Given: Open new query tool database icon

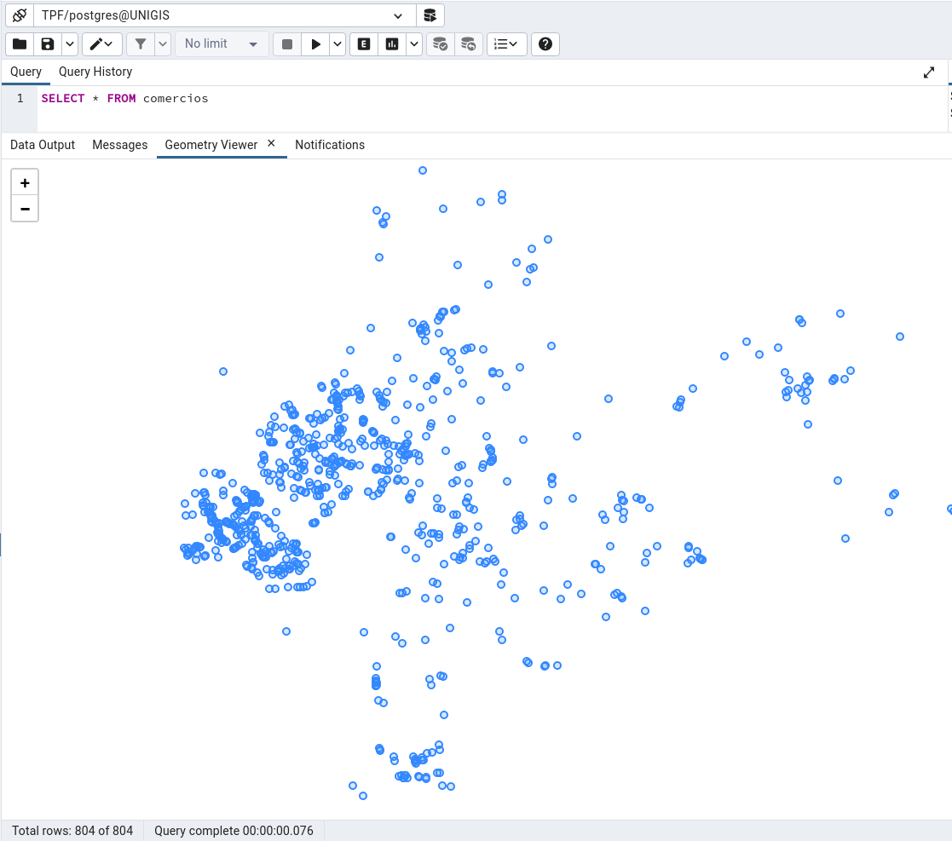Looking at the screenshot, I should tap(430, 15).
